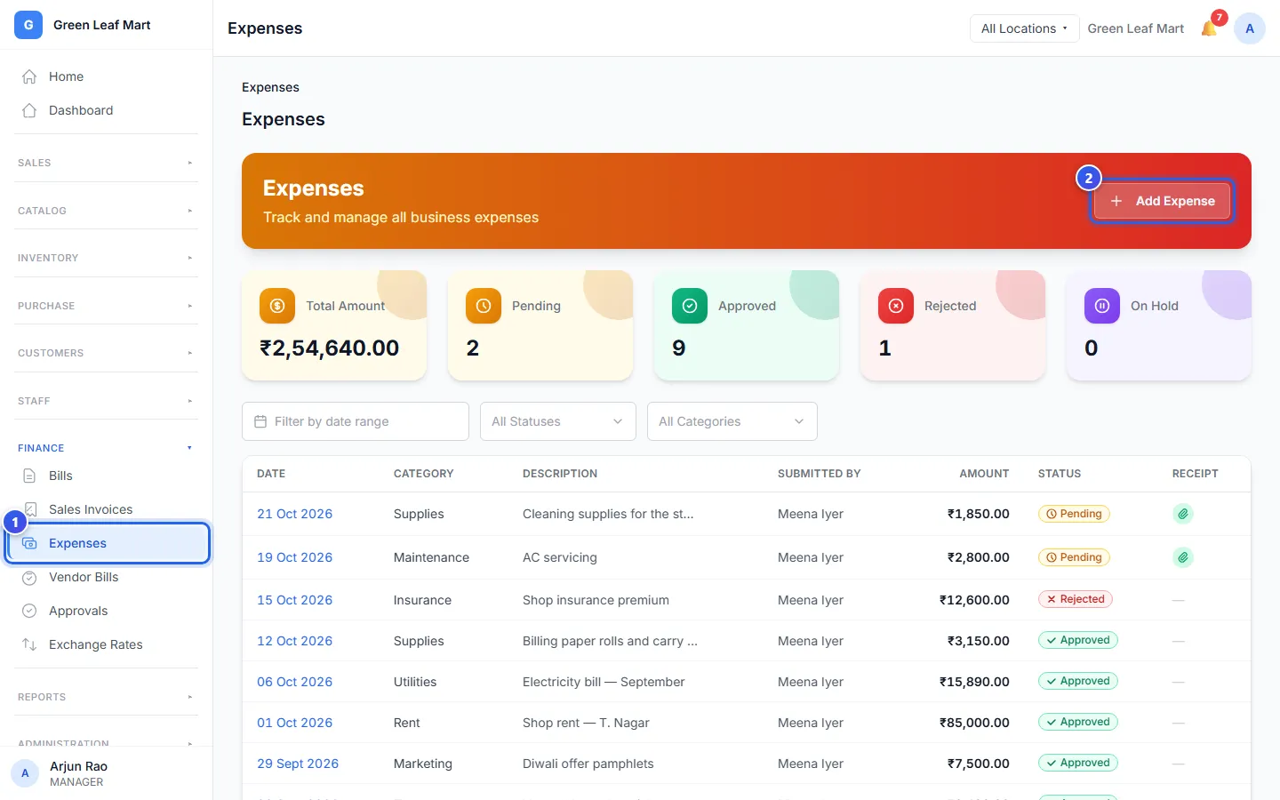Click the Filter by date range field

click(x=356, y=421)
